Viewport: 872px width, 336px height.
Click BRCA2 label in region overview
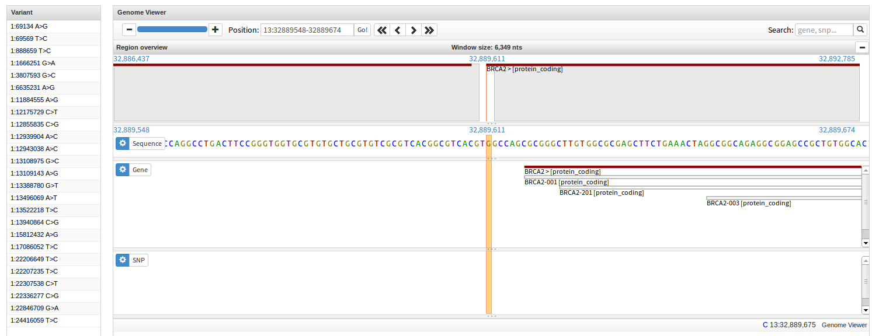[x=524, y=69]
